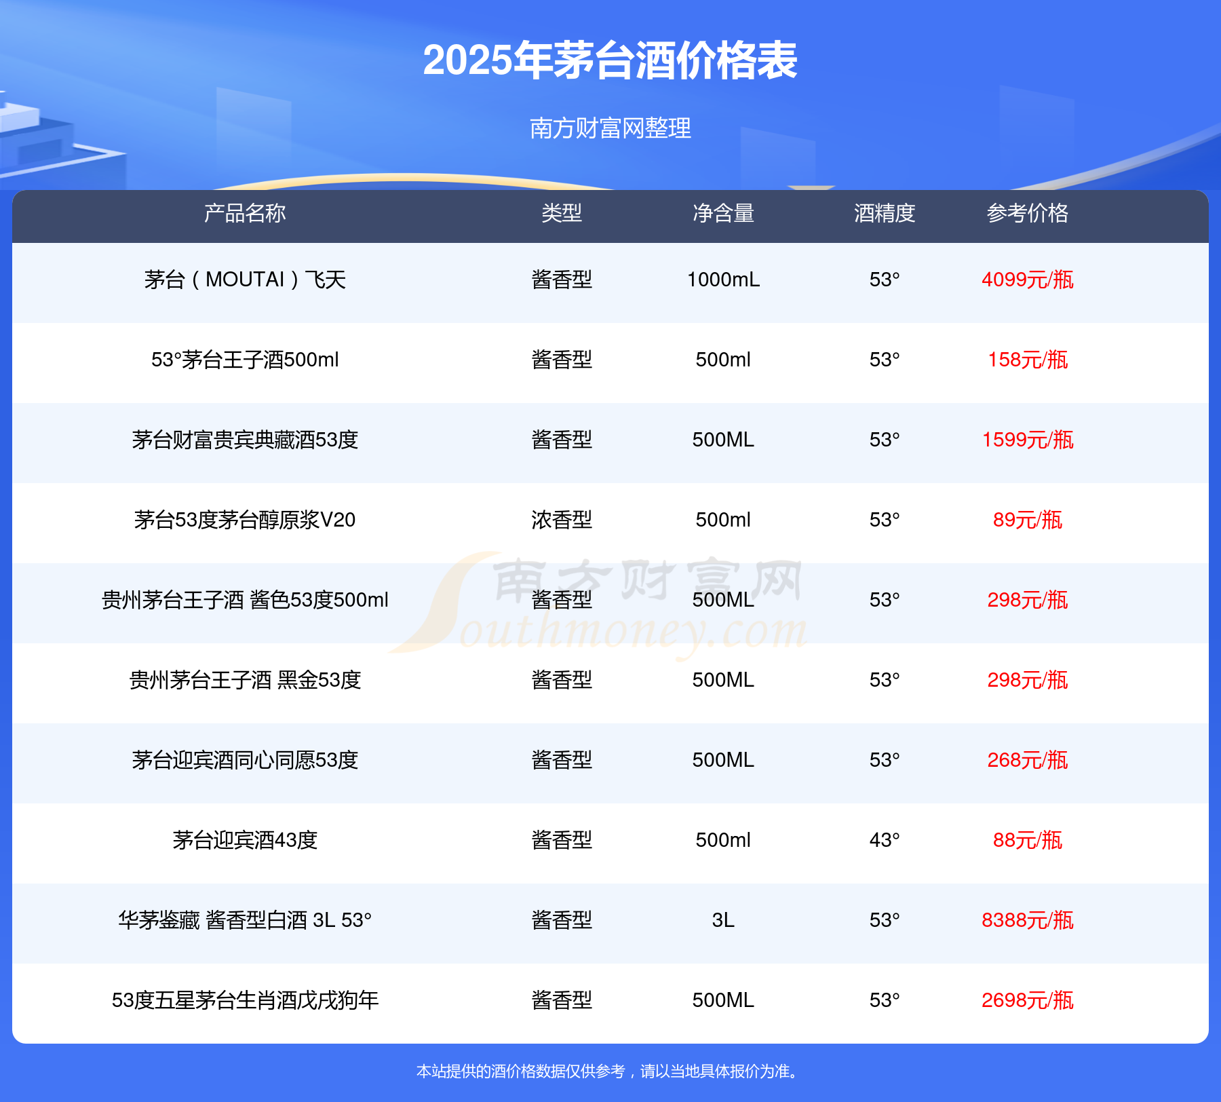Click alcohol 53° cell in the 华茅鉴藏 row

885,920
